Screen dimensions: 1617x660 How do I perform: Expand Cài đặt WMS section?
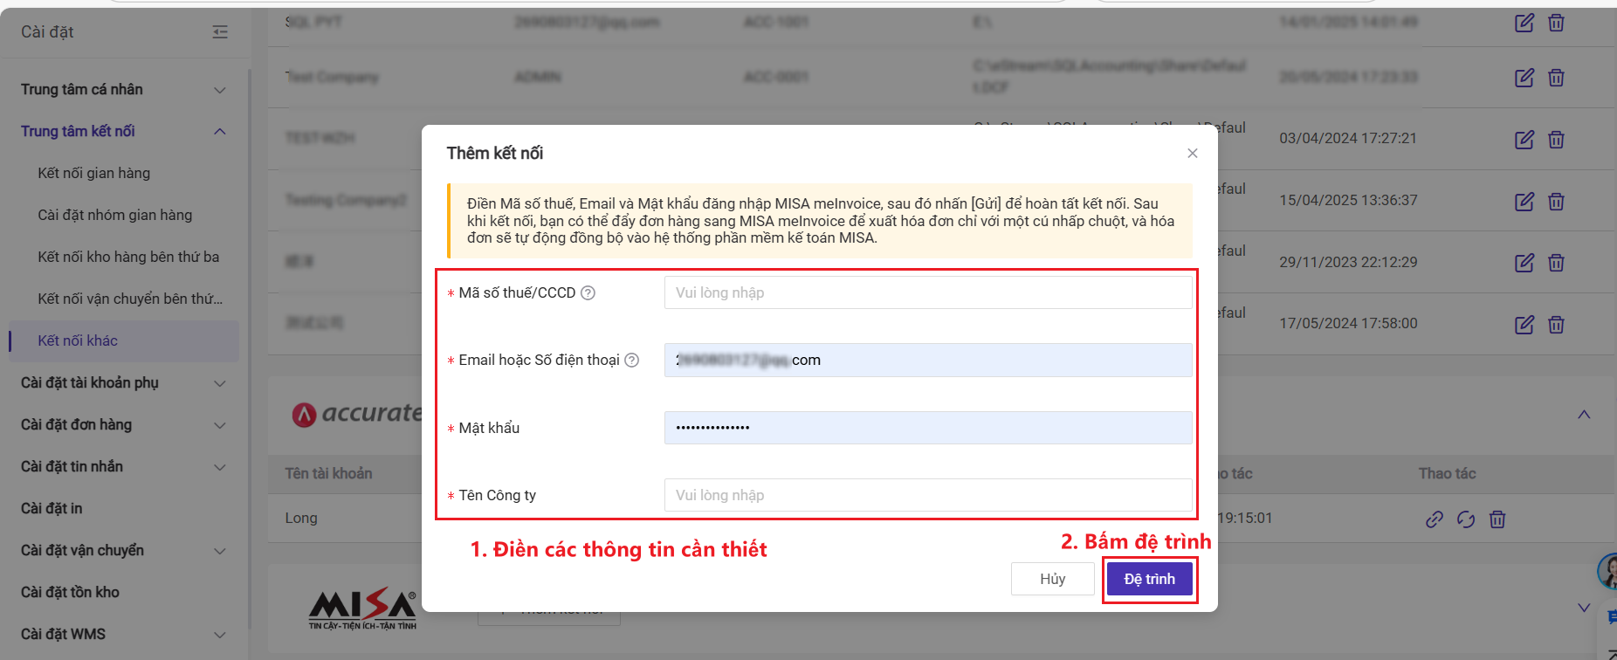(x=220, y=635)
